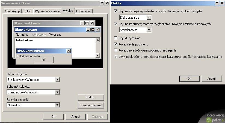
Task: Expand the Standardowe smoothing dropdown
Action: pos(149,30)
